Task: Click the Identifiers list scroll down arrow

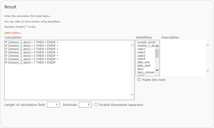Action: point(157,70)
